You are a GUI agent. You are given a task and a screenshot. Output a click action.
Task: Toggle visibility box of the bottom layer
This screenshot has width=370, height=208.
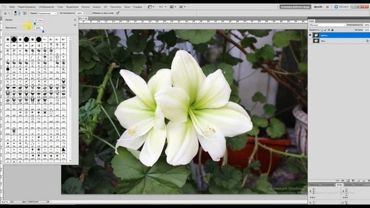click(x=310, y=41)
